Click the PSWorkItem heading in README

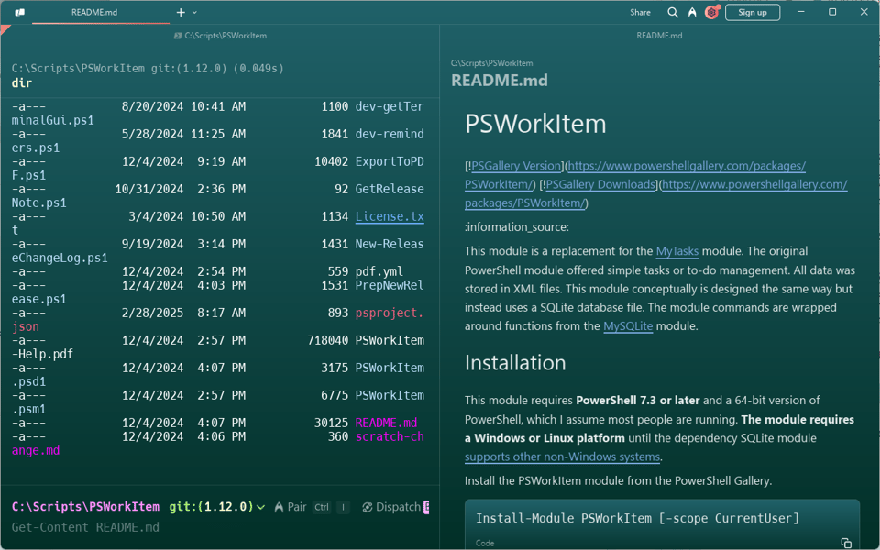tap(535, 124)
